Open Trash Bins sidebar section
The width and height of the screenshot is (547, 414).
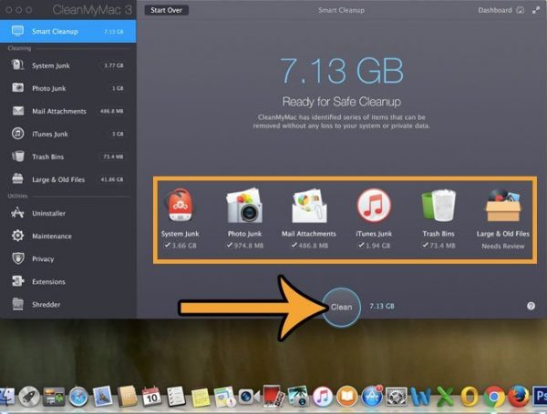[68, 157]
